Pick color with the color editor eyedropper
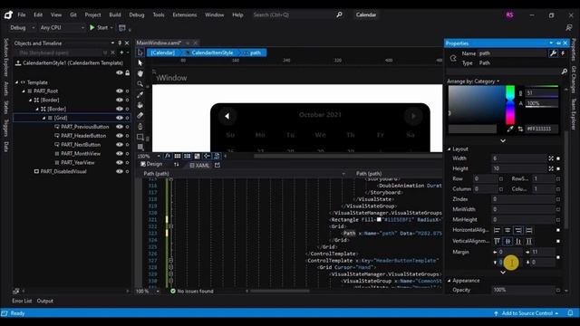 tap(510, 129)
